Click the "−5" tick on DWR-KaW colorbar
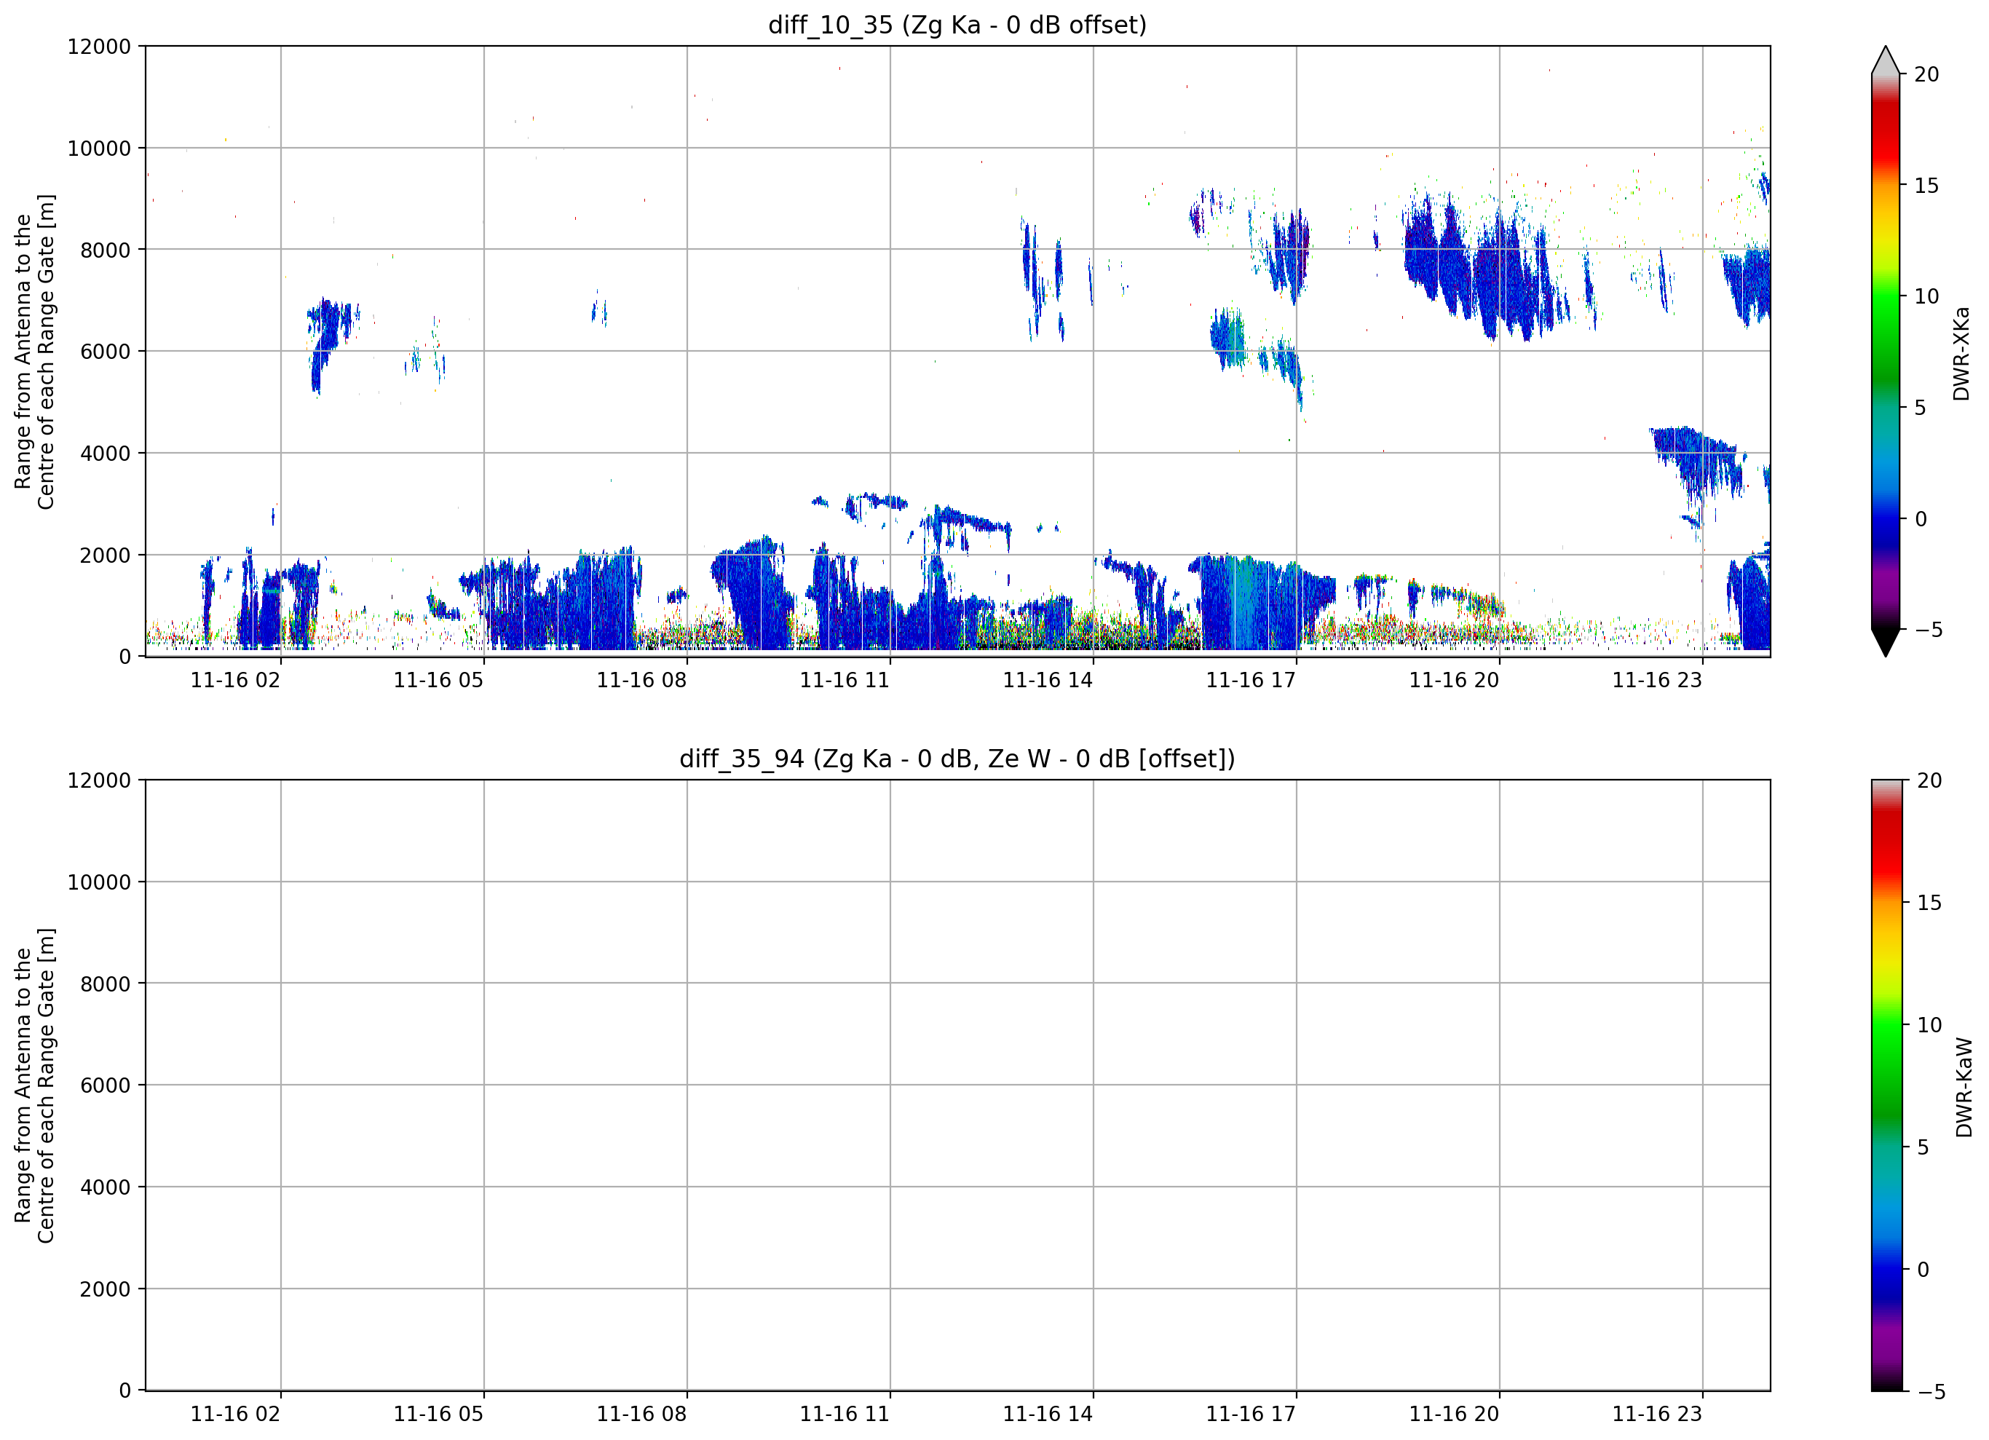The image size is (1989, 1440). 1931,1392
